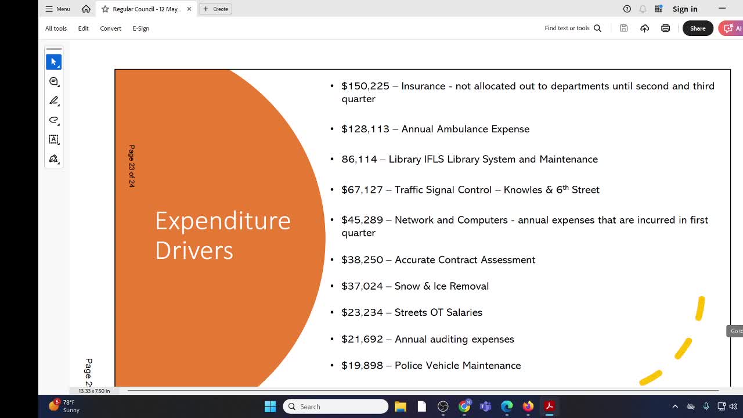Go to the Acrobat Home view

pos(86,9)
